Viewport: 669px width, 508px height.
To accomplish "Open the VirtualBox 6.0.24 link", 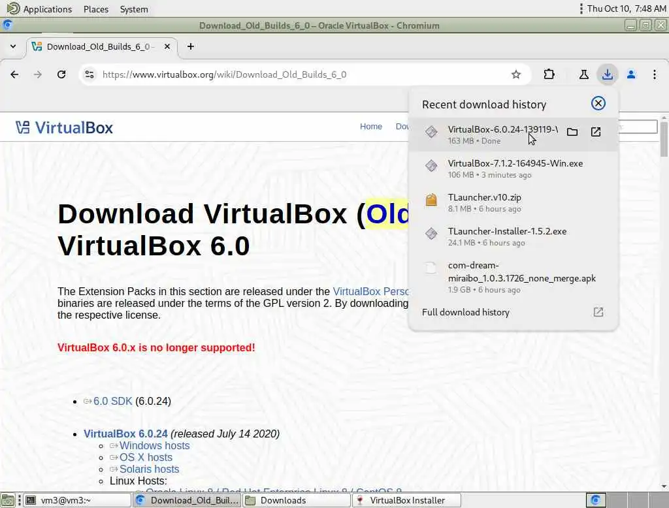I will point(125,434).
